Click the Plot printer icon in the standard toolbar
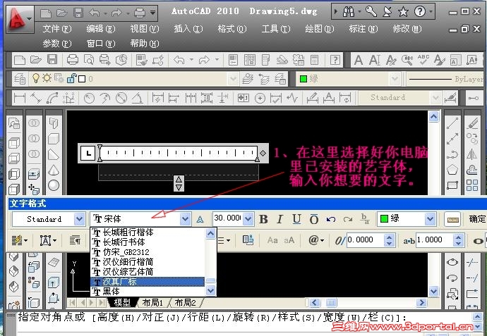Image resolution: width=487 pixels, height=336 pixels. tap(72, 60)
